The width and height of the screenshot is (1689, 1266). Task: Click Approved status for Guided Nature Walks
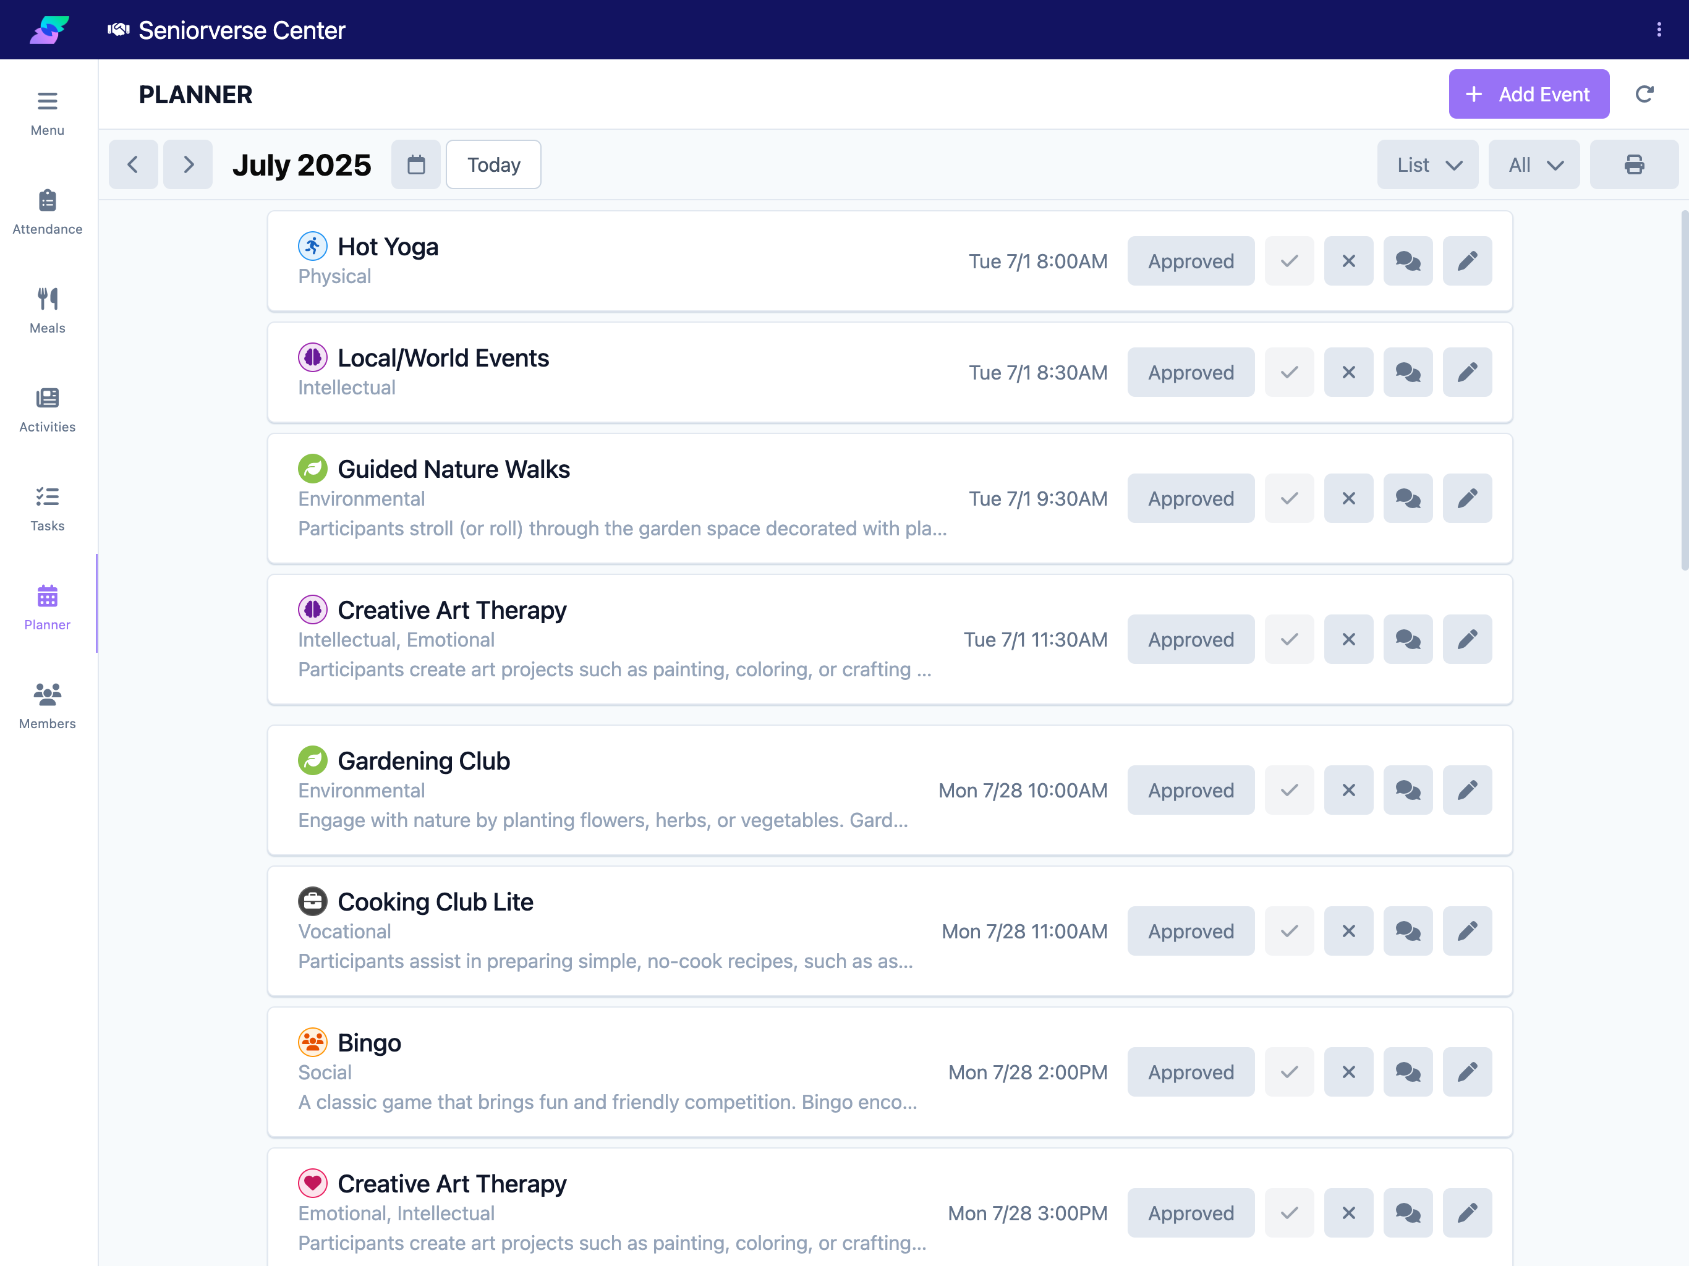(x=1190, y=498)
